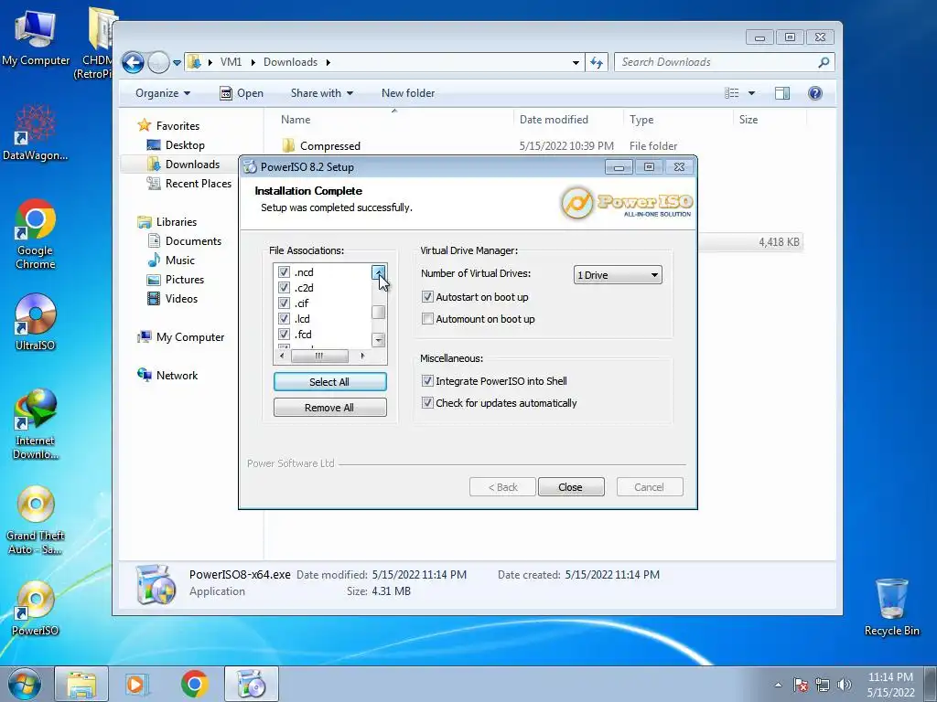The width and height of the screenshot is (937, 702).
Task: Toggle the .cif file association checkbox
Action: pos(284,303)
